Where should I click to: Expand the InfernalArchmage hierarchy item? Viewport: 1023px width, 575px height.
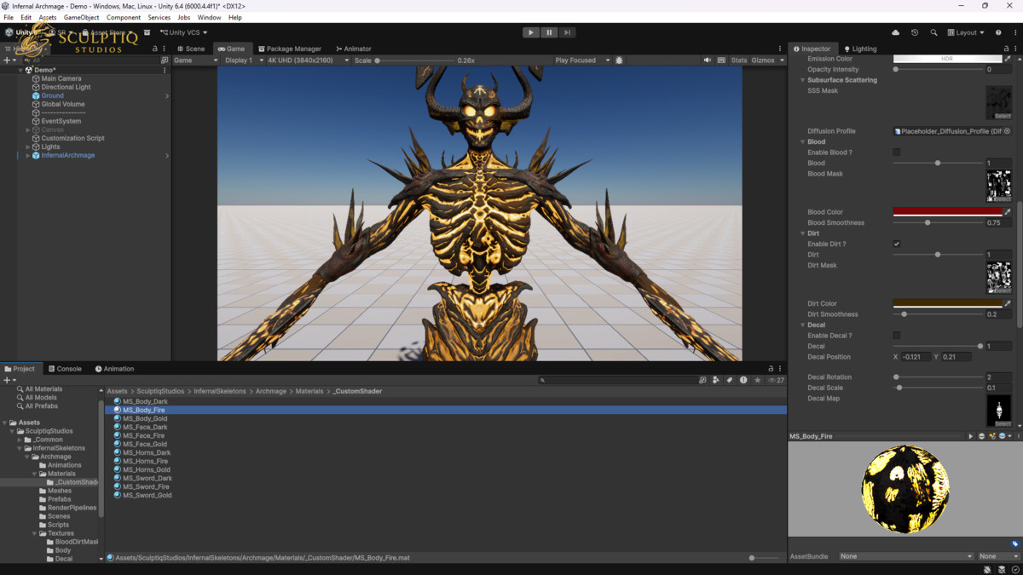tap(27, 156)
